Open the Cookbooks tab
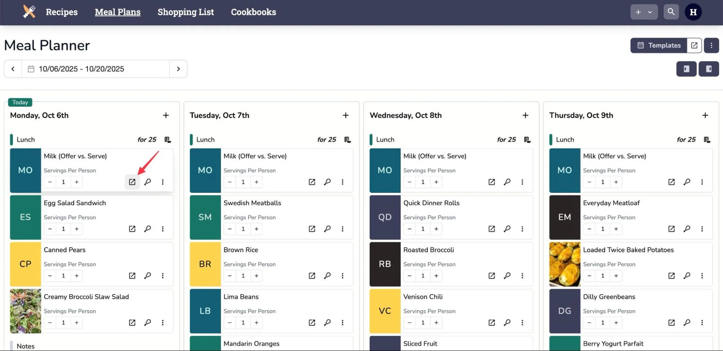The width and height of the screenshot is (723, 351). pyautogui.click(x=253, y=12)
